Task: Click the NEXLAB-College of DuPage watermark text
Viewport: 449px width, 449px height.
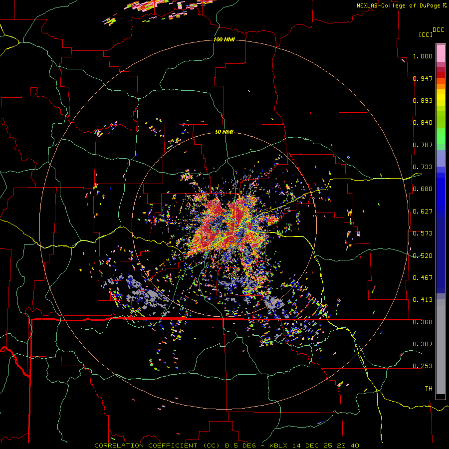Action: pyautogui.click(x=402, y=5)
